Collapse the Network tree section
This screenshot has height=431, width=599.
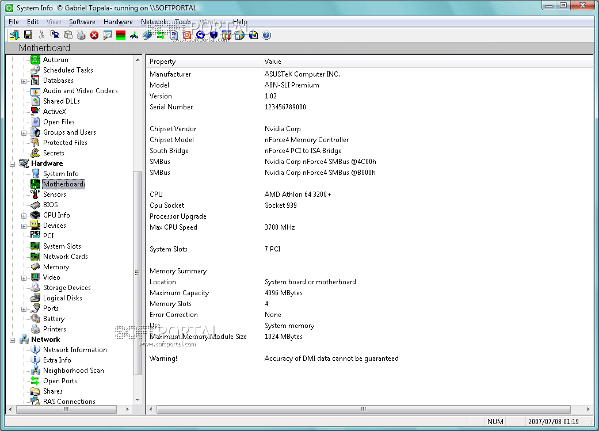tap(12, 340)
